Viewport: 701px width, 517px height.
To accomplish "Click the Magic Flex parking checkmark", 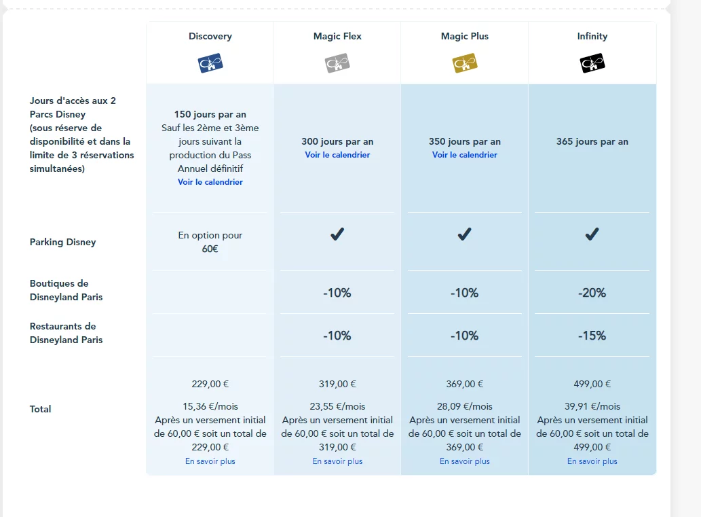I will (x=337, y=234).
